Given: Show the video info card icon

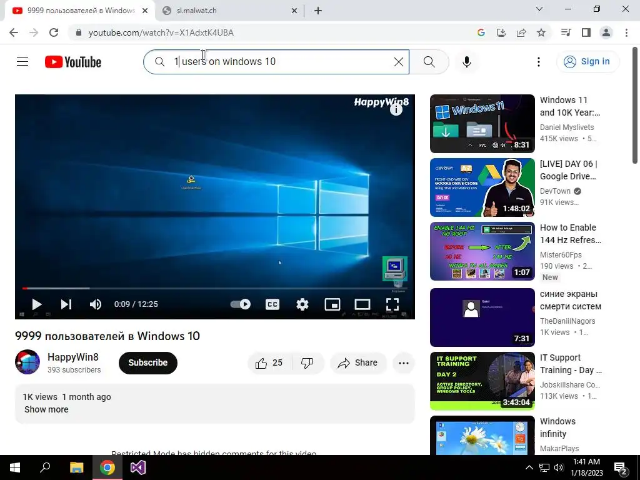Looking at the screenshot, I should (396, 109).
